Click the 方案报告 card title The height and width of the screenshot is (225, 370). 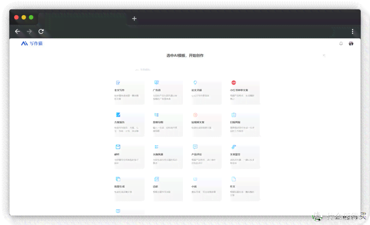pyautogui.click(x=120, y=122)
